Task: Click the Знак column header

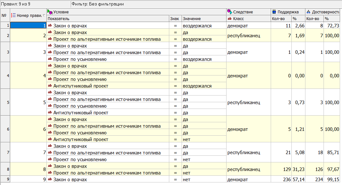Action: click(175, 19)
